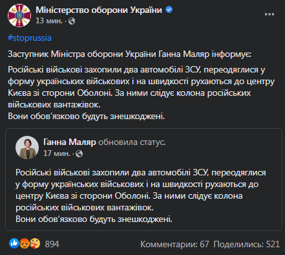
Task: Click the angry face reaction icon
Action: tap(25, 244)
